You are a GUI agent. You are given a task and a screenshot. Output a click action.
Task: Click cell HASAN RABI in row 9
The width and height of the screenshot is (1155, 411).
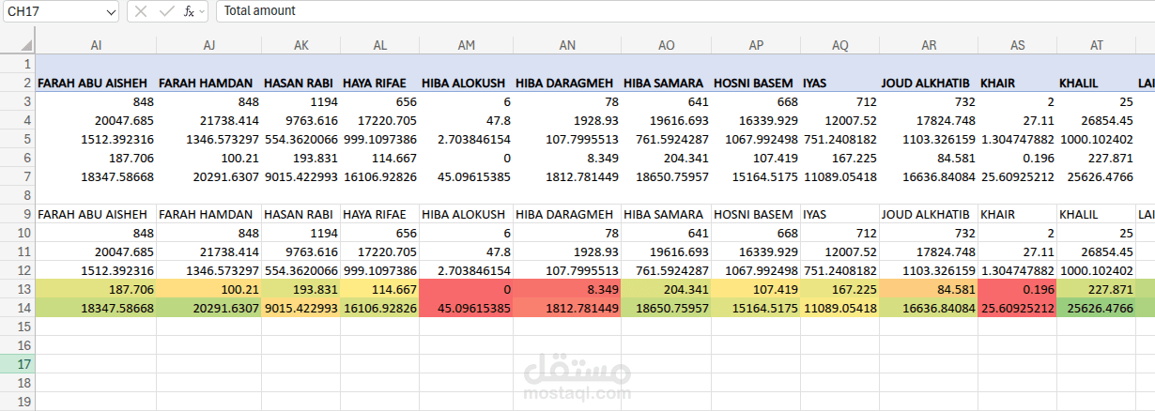300,214
